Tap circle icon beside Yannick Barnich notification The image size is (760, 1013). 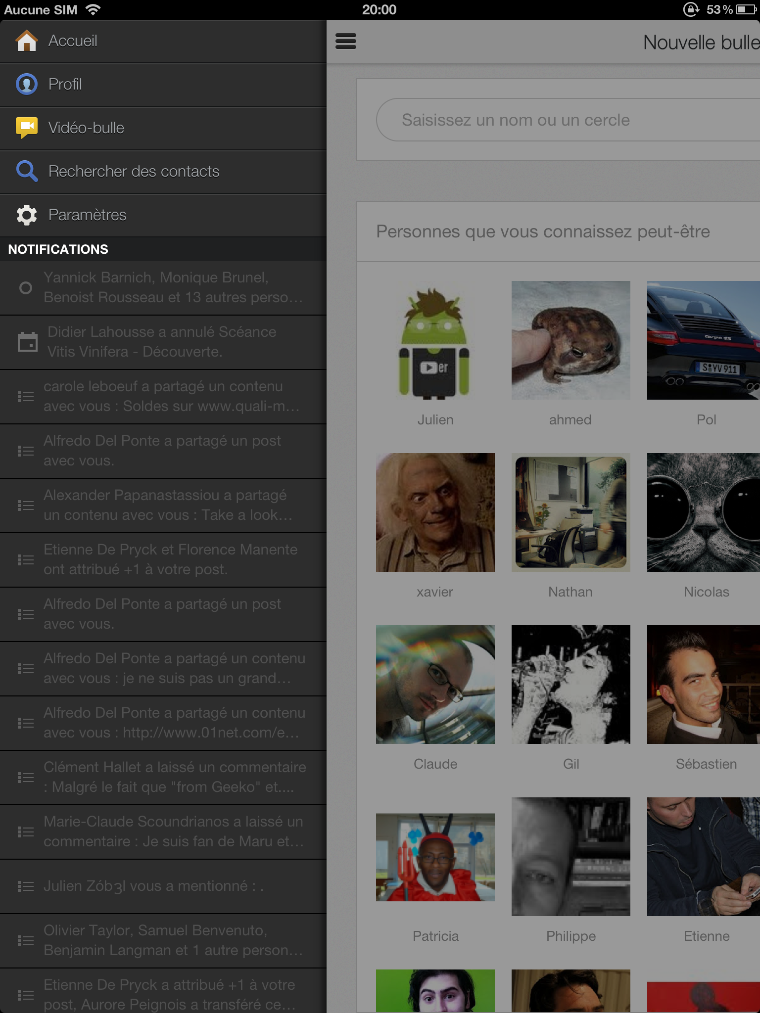(x=25, y=288)
